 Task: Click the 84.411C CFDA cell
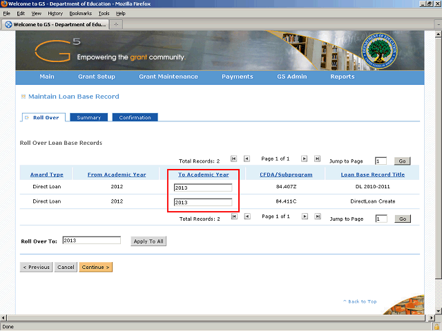pyautogui.click(x=286, y=201)
